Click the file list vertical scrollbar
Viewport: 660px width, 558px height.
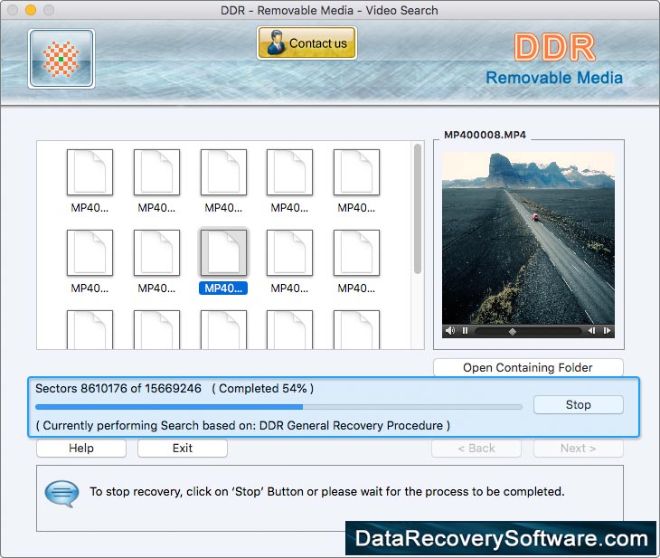point(418,209)
